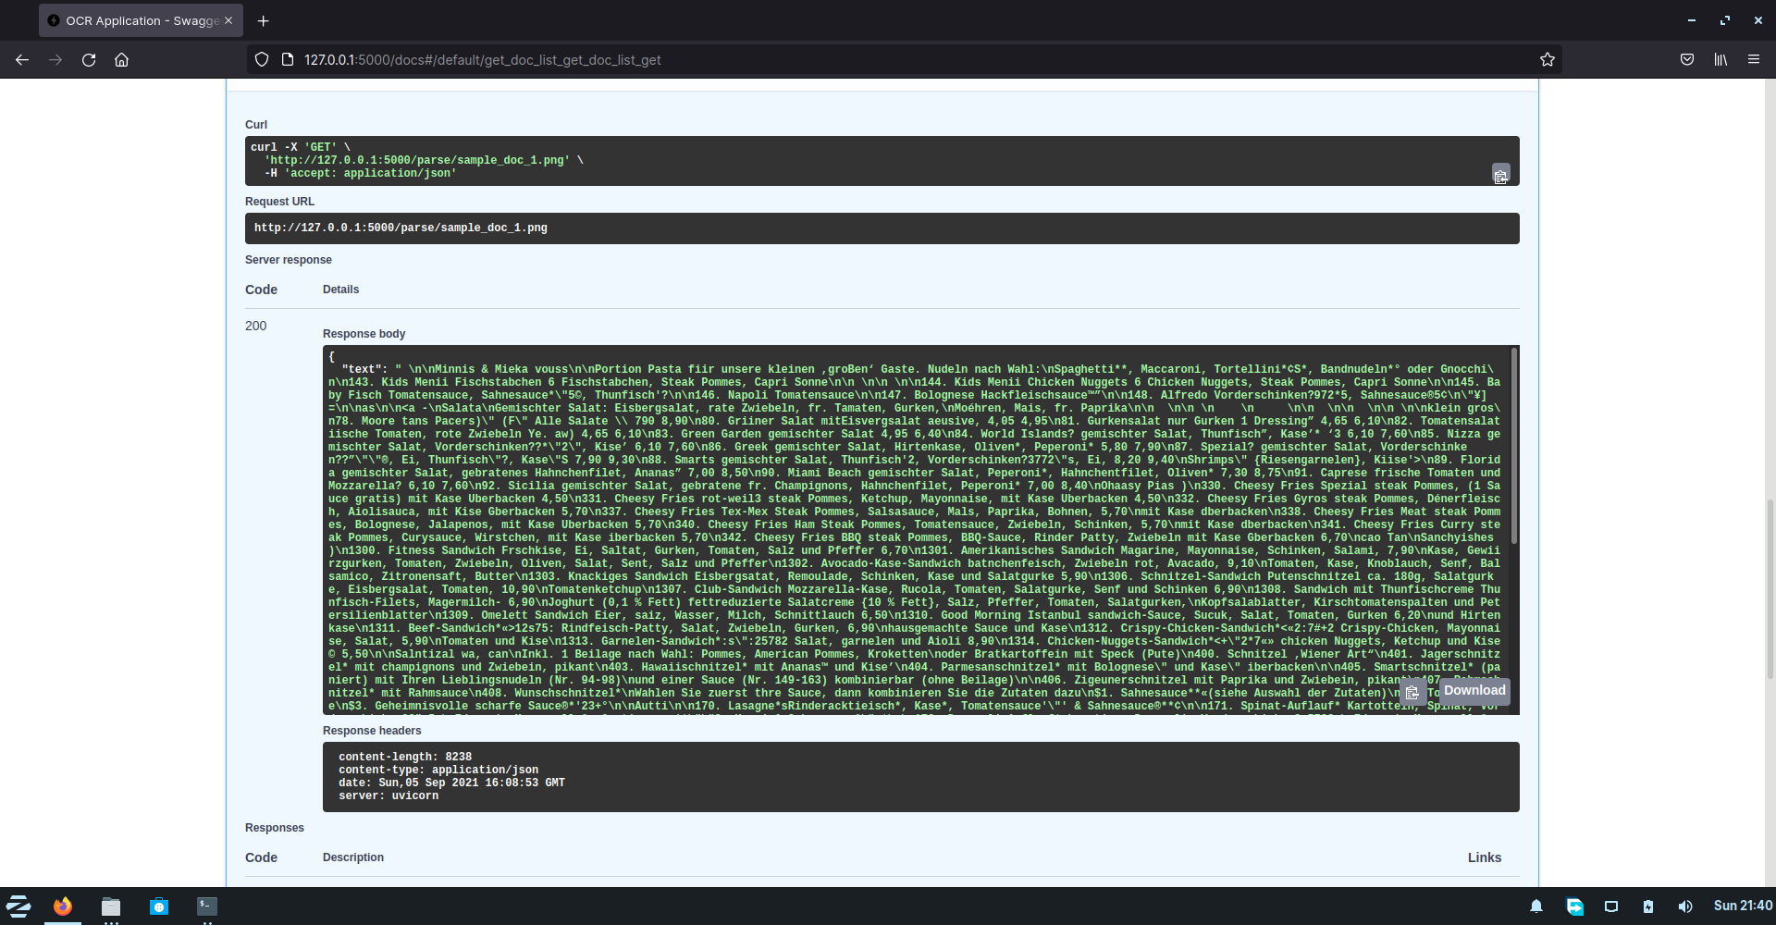Viewport: 1776px width, 925px height.
Task: View site security shield information
Action: pyautogui.click(x=262, y=59)
